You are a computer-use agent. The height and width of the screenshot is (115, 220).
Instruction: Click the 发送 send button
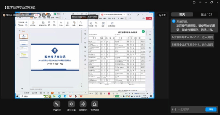[211, 110]
